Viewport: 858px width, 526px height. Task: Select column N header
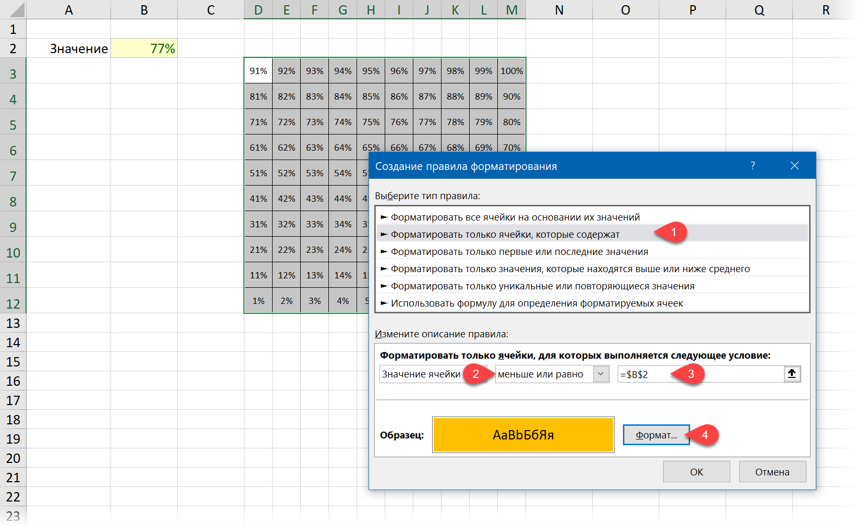pos(559,10)
